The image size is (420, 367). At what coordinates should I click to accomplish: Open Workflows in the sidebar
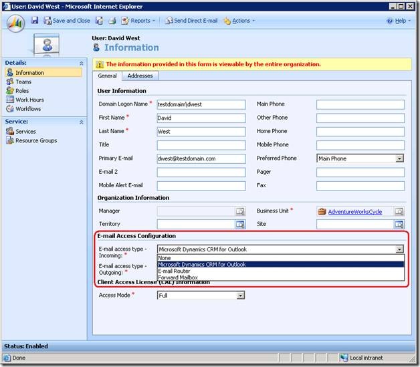point(28,109)
